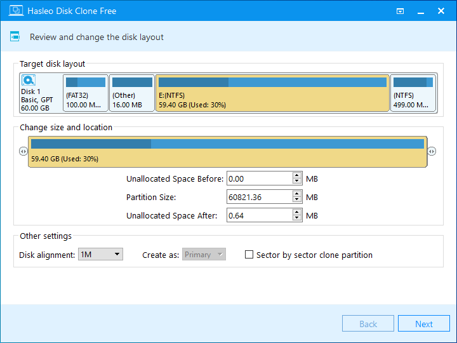The width and height of the screenshot is (457, 343).
Task: Select the 16 MB Other partition
Action: click(132, 93)
